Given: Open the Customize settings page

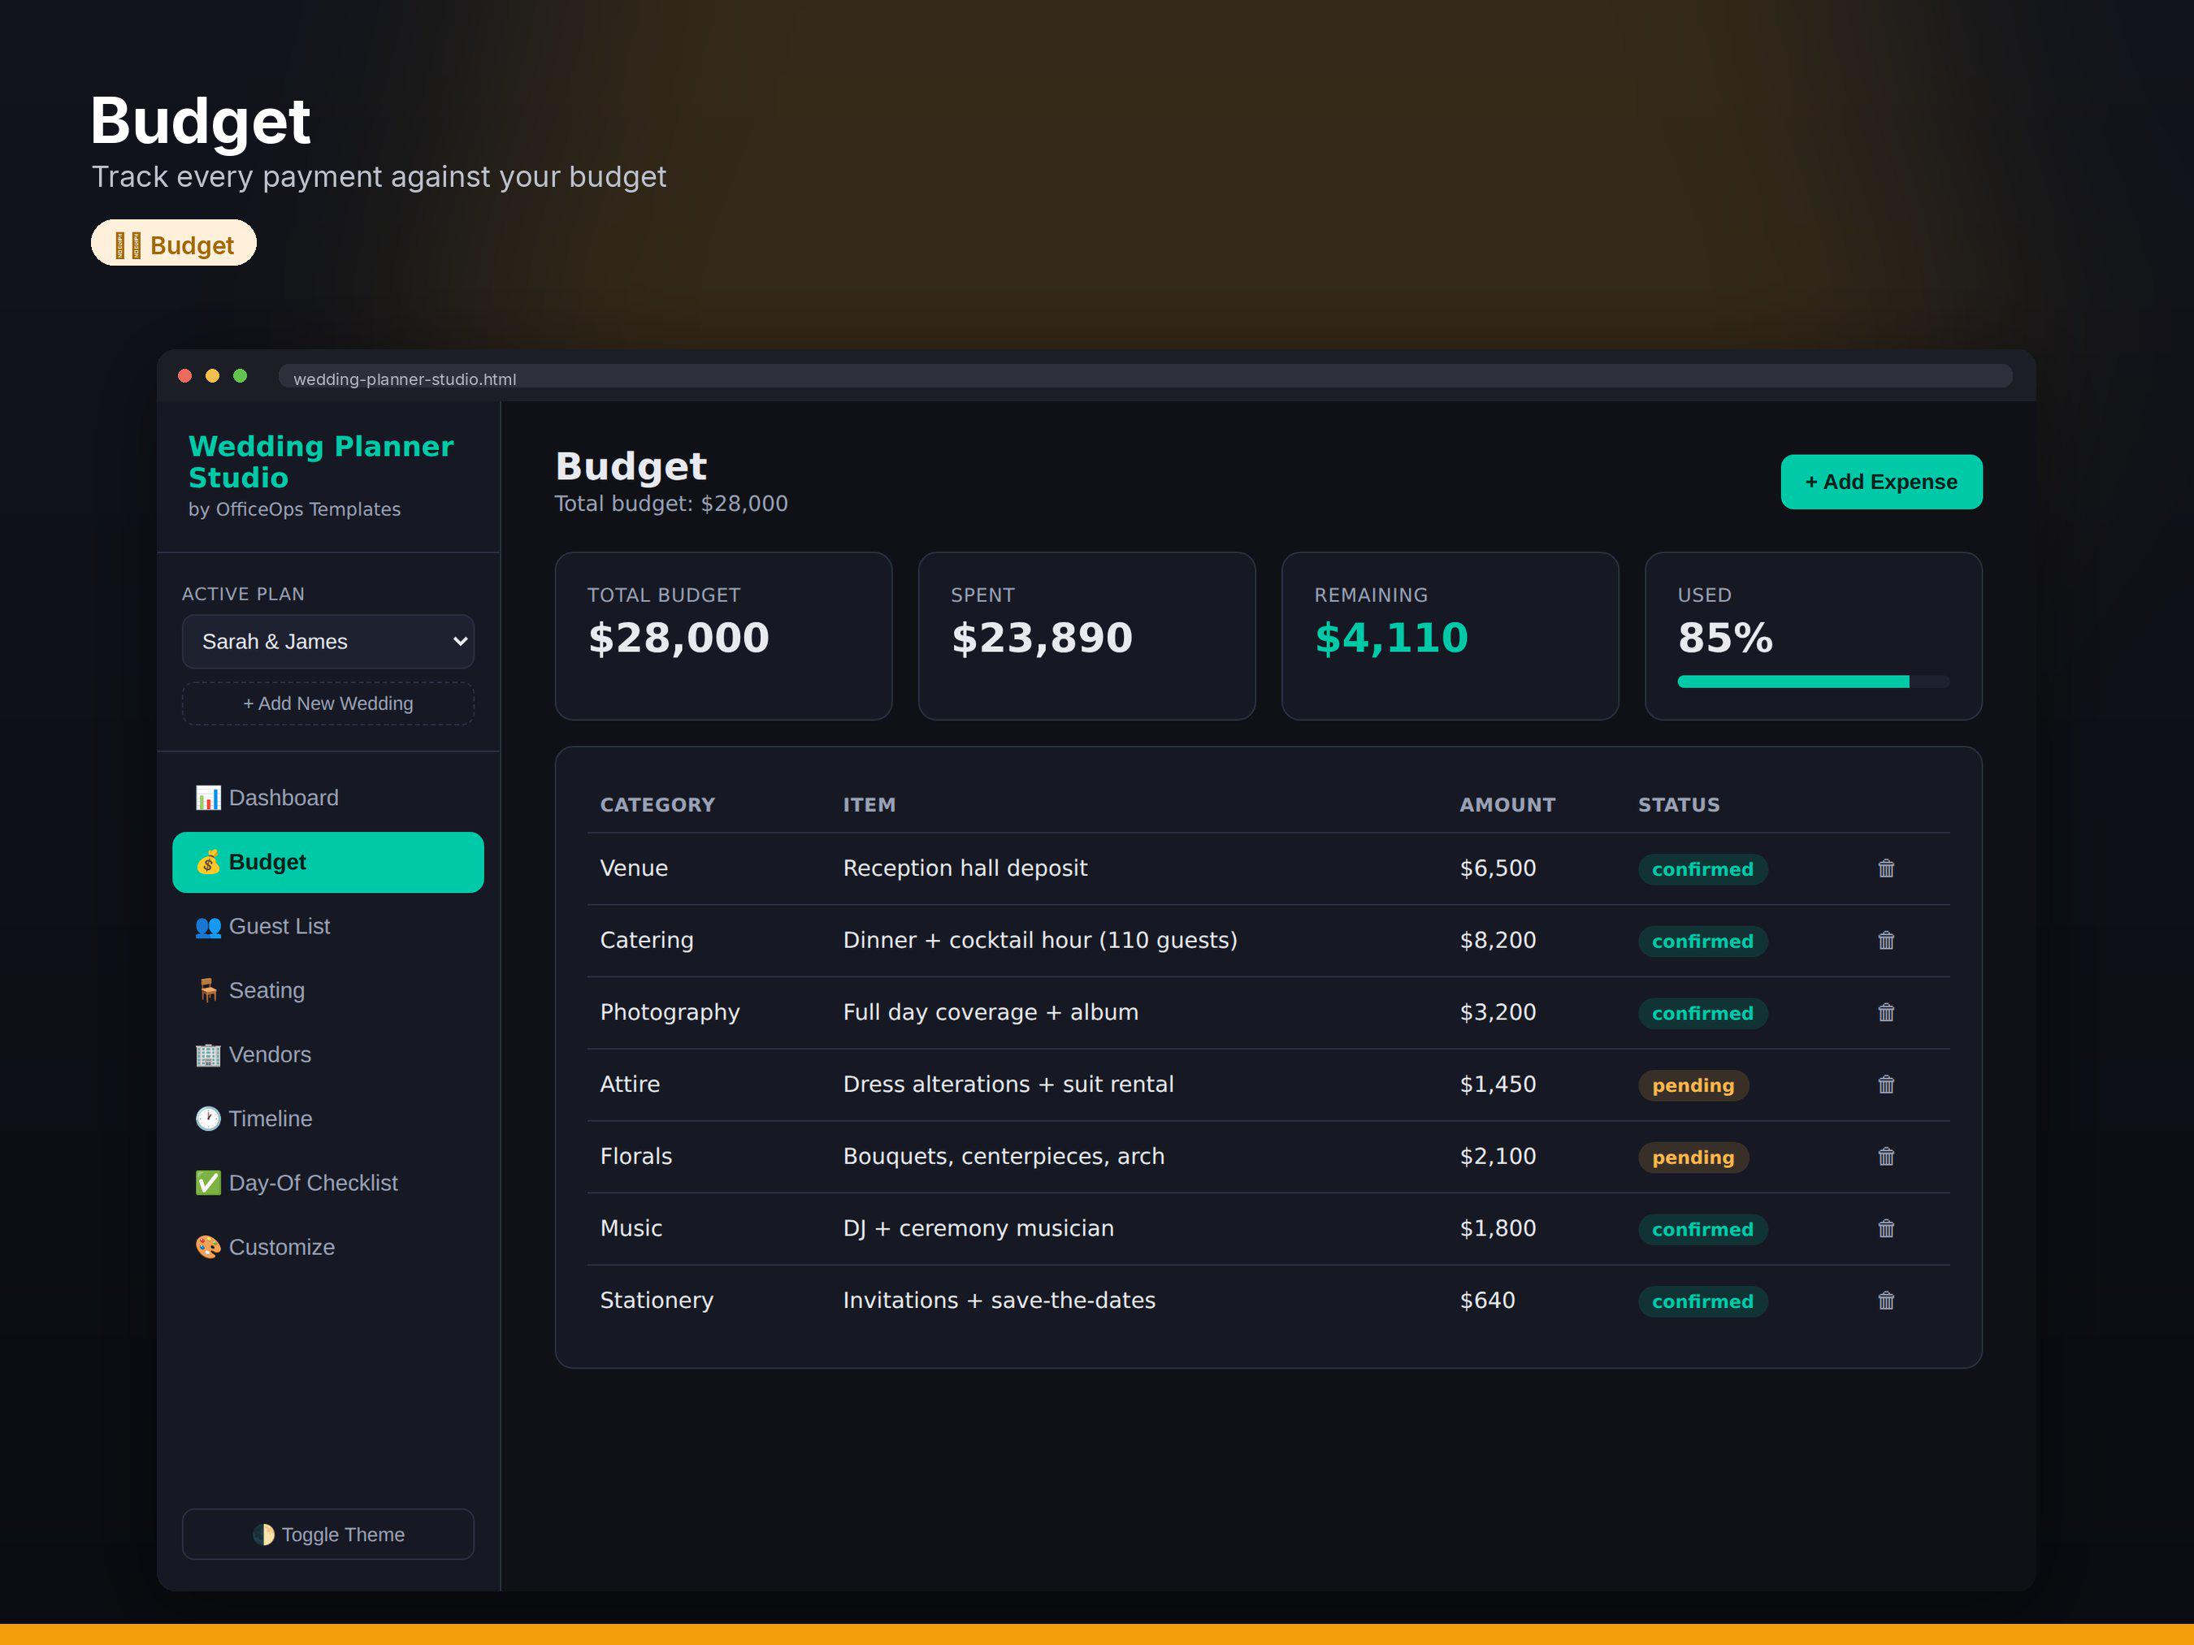Looking at the screenshot, I should (x=328, y=1246).
